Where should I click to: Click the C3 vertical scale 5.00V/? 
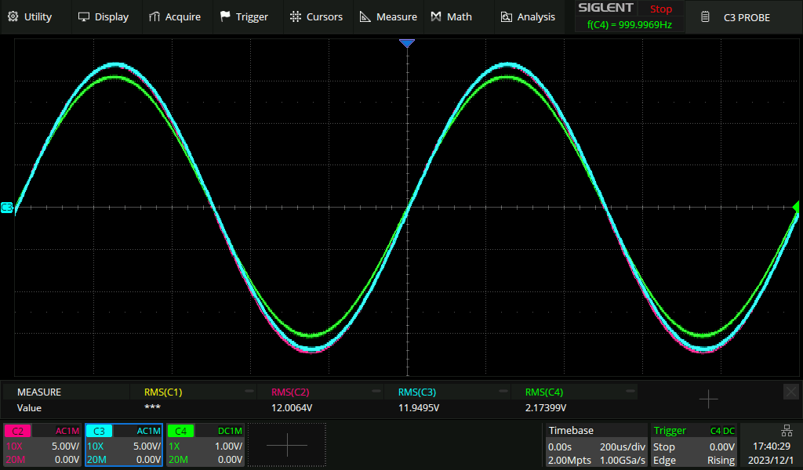point(147,446)
